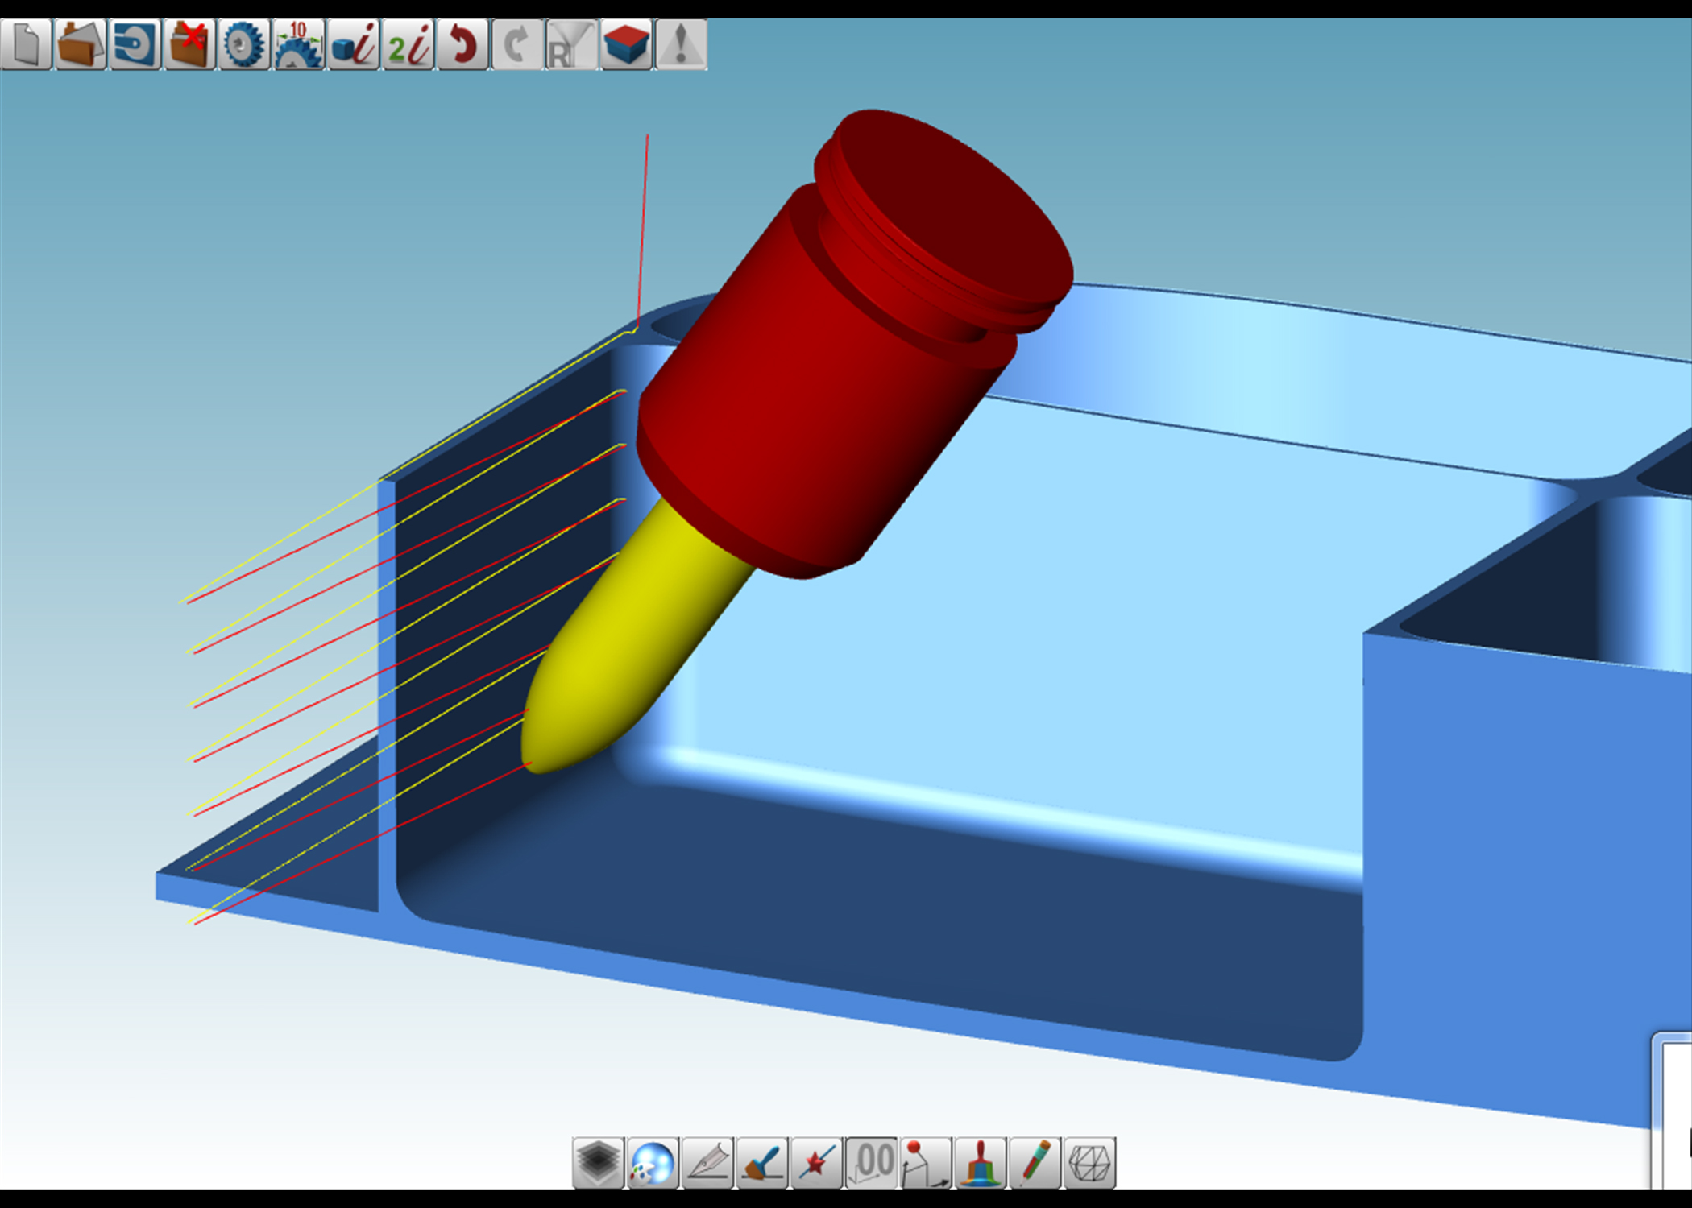Toggle the stacked layers icon in bottom toolbar
The width and height of the screenshot is (1692, 1208).
(598, 1162)
